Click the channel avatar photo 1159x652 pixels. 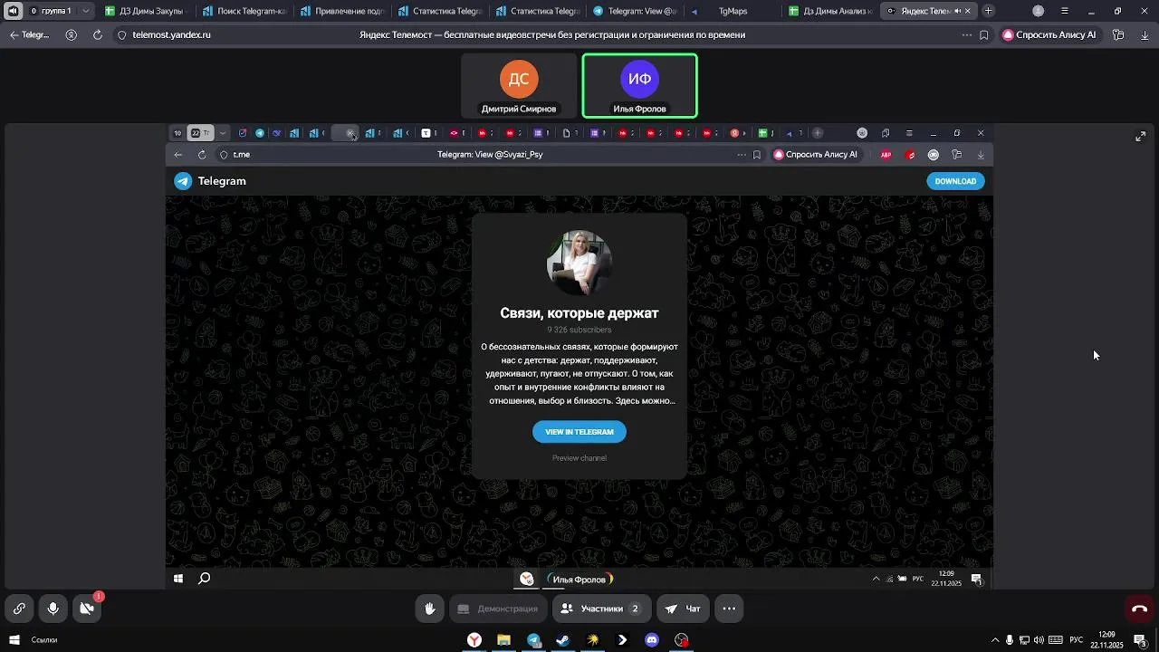coord(579,264)
